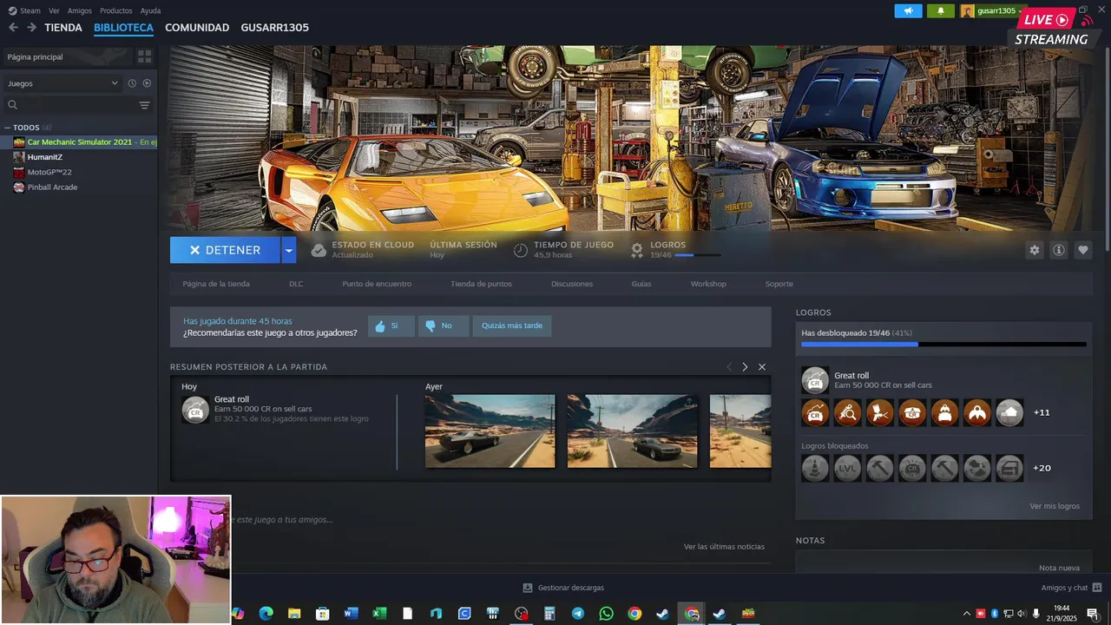Open advanced filter options icon
This screenshot has height=625, width=1111.
point(144,105)
